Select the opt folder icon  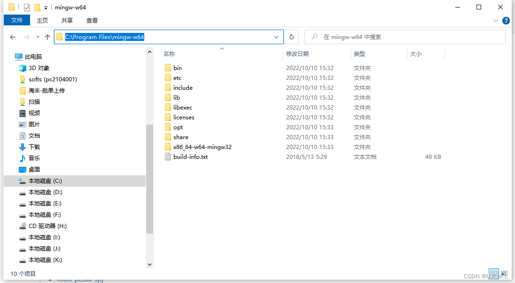[168, 127]
